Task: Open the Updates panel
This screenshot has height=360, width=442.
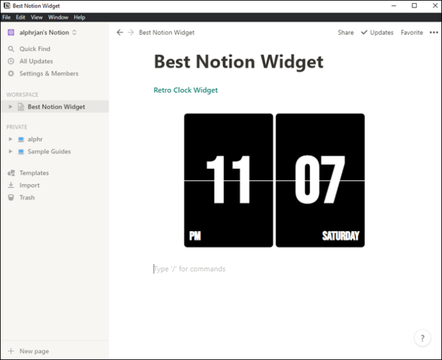Action: (377, 33)
